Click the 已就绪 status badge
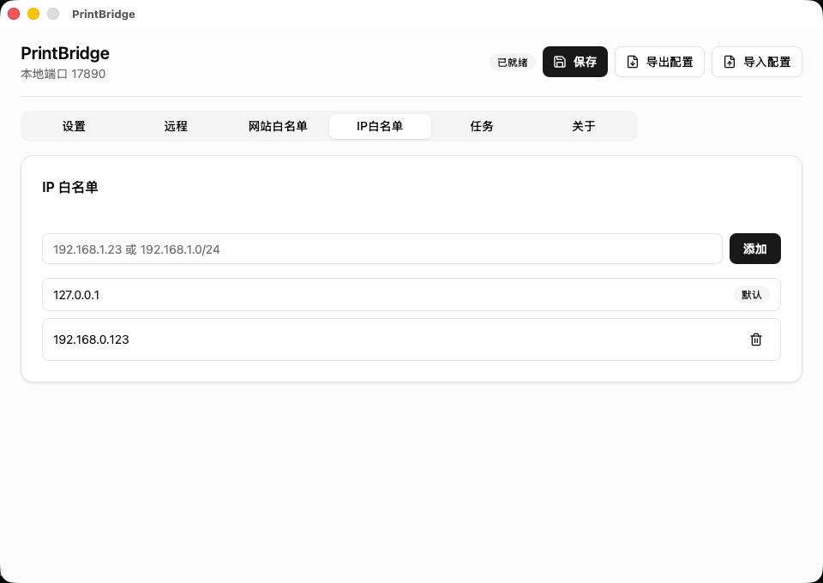823x583 pixels. click(513, 63)
